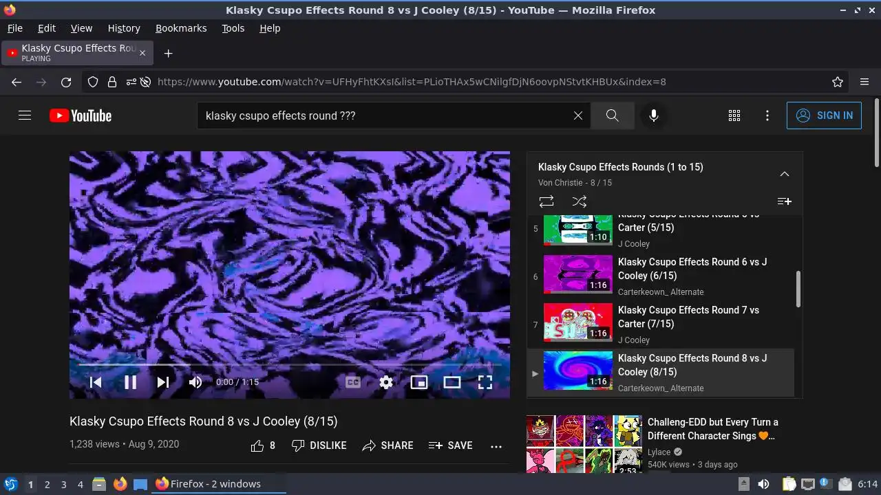Open Challeng-EDD recommended video title
881x495 pixels.
coord(713,429)
